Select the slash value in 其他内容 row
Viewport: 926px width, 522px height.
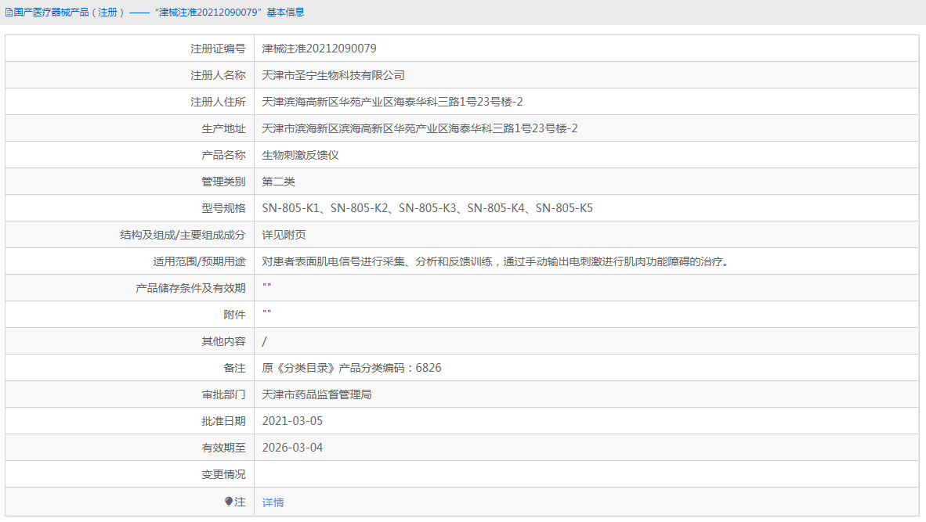265,341
